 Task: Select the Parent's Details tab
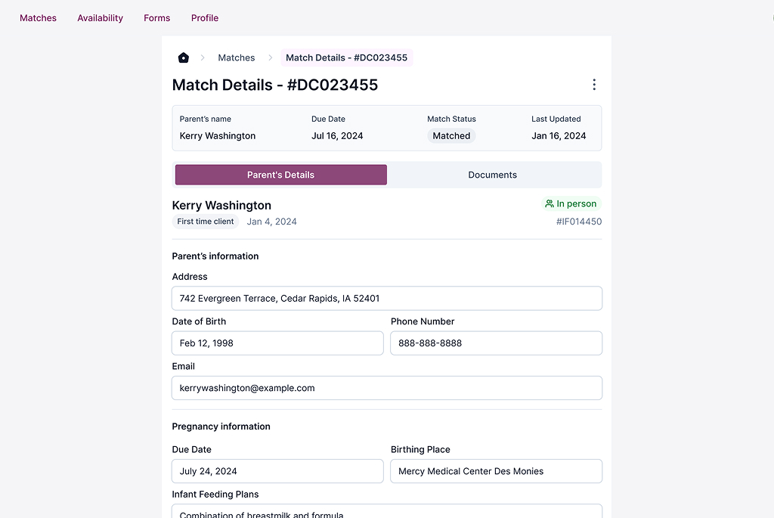tap(281, 175)
